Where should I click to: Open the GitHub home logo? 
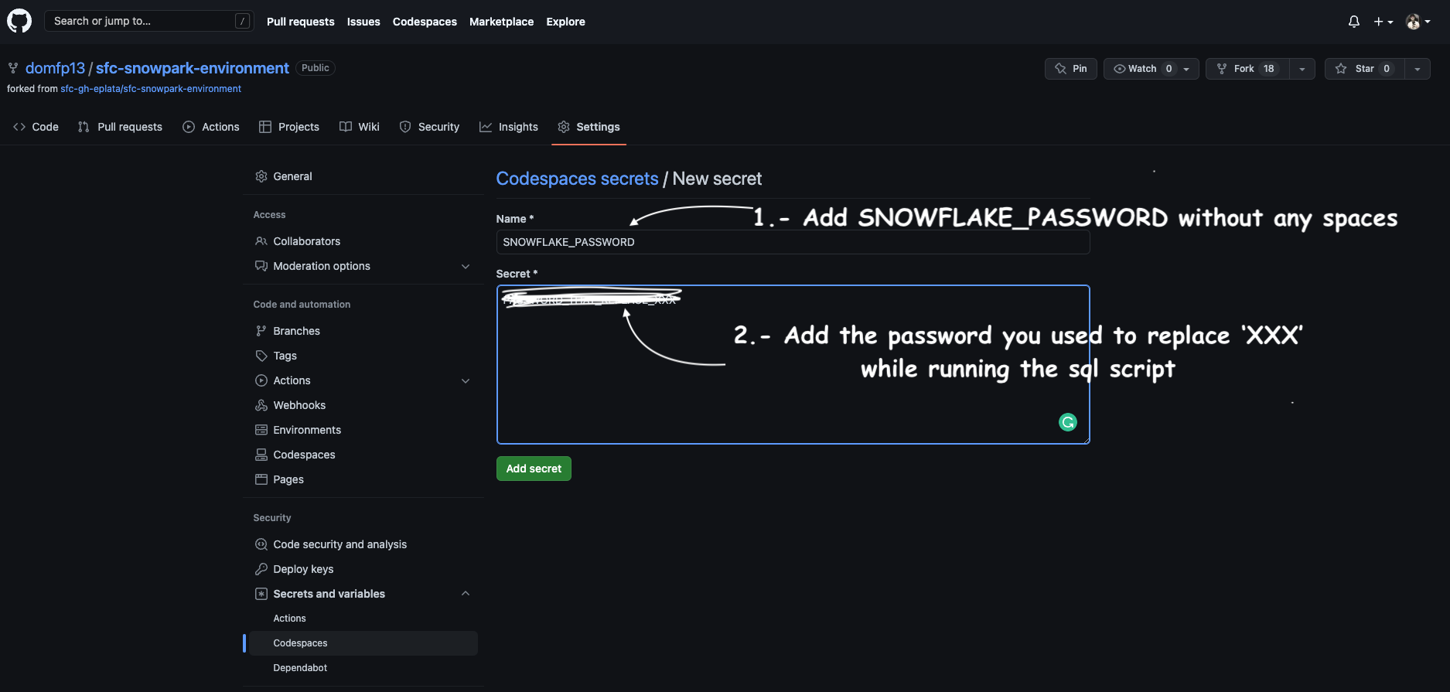click(19, 21)
